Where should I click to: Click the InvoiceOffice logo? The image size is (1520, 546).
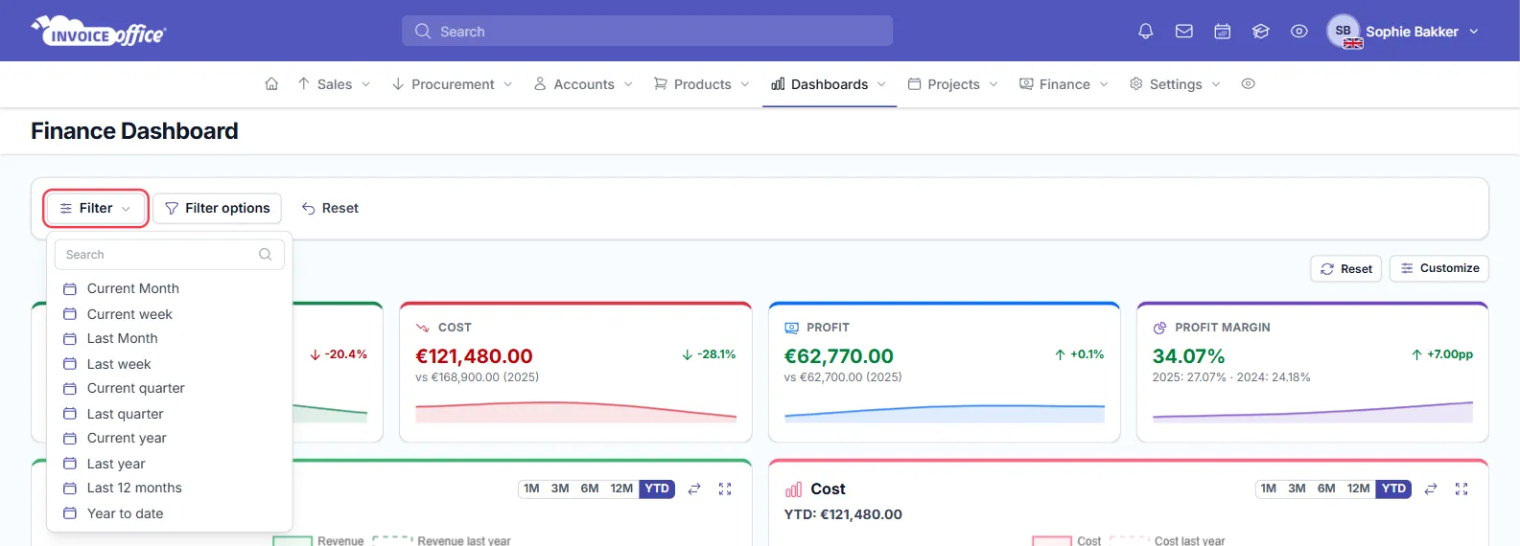pyautogui.click(x=99, y=32)
